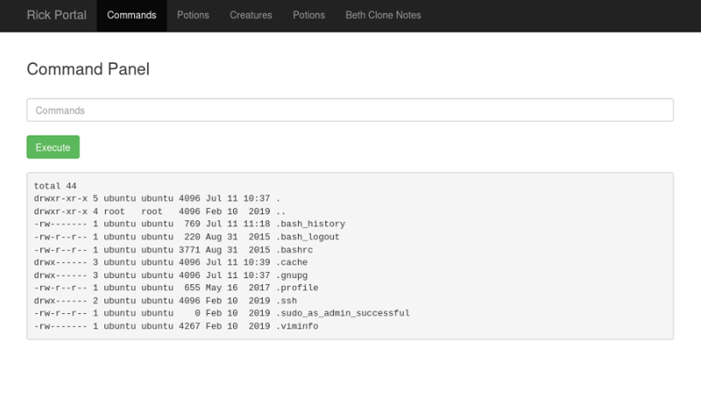Click the .bashrc filename in listing
The height and width of the screenshot is (418, 701).
[x=294, y=249]
